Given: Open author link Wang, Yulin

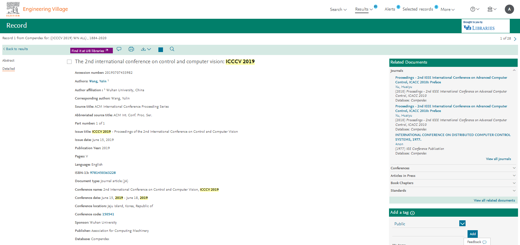Looking at the screenshot, I should click(98, 81).
